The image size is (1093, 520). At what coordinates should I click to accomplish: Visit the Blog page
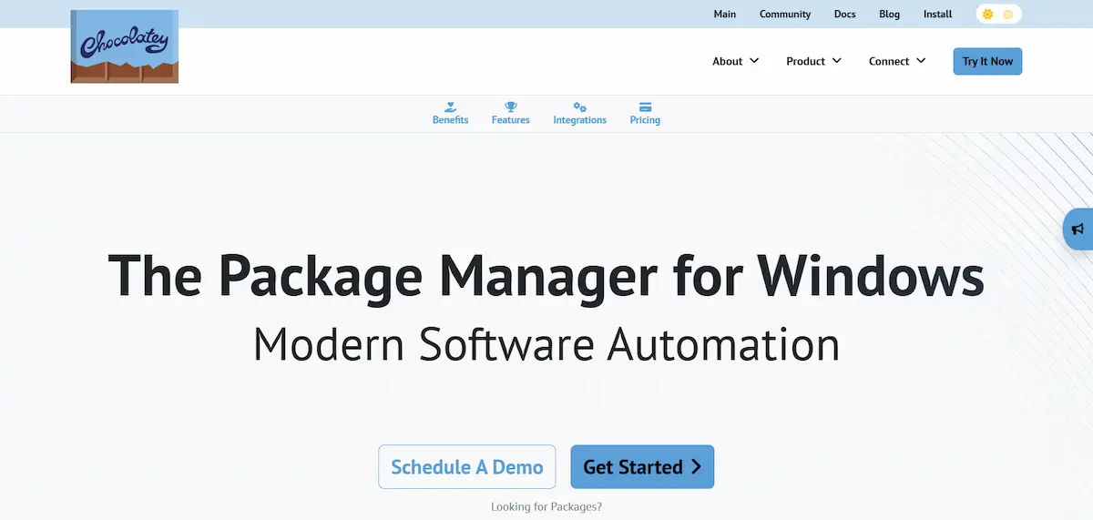pyautogui.click(x=889, y=14)
